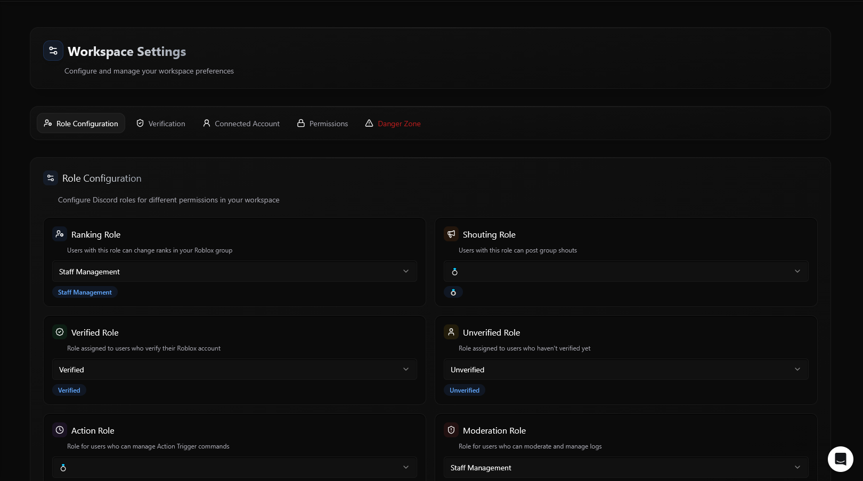Expand the Moderation Role dropdown
The height and width of the screenshot is (481, 863).
click(626, 468)
